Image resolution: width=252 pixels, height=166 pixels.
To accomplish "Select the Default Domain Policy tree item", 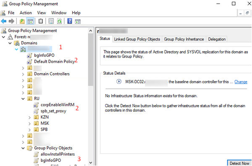I will click(x=54, y=62).
